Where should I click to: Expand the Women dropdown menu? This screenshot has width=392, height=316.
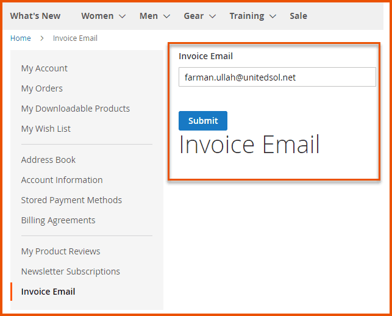point(103,16)
